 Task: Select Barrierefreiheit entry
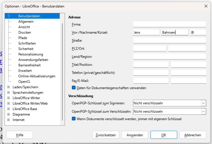pyautogui.click(x=30, y=65)
